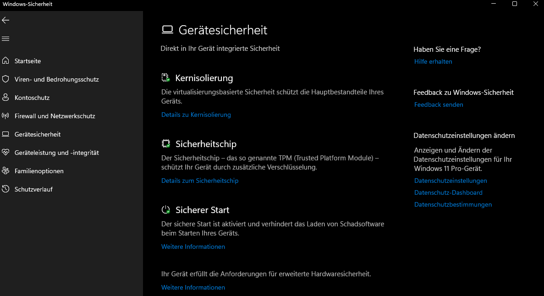Toggle the hamburger navigation menu
Screen dimensions: 544x296
coord(5,39)
